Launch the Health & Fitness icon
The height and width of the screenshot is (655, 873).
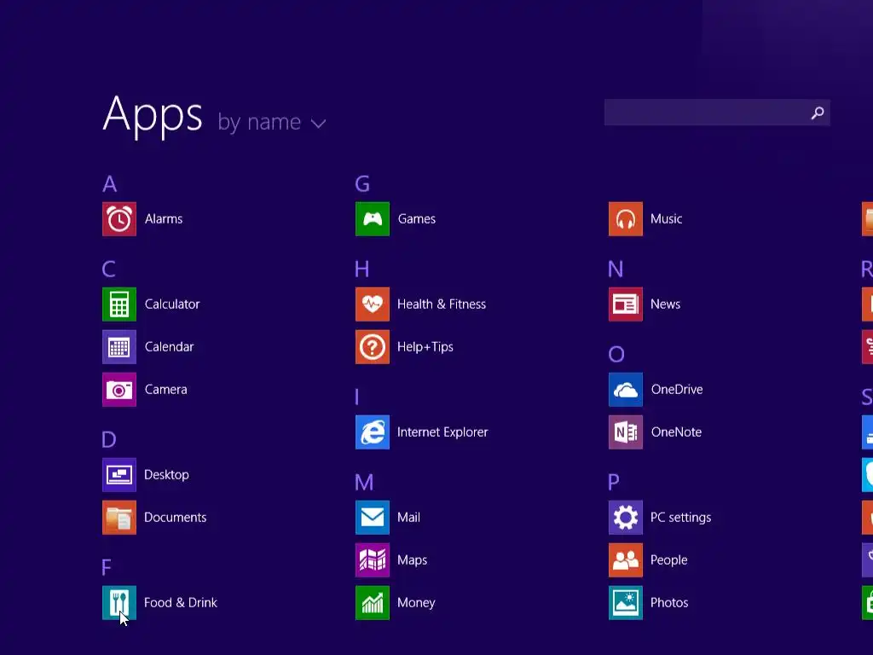[373, 304]
